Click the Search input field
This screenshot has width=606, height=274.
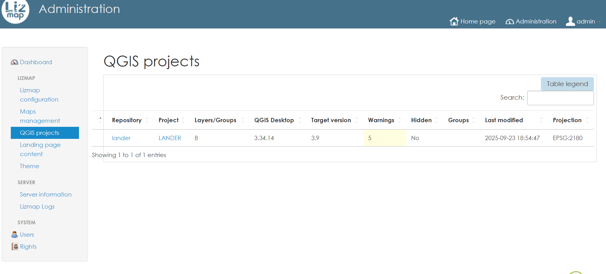[x=560, y=98]
